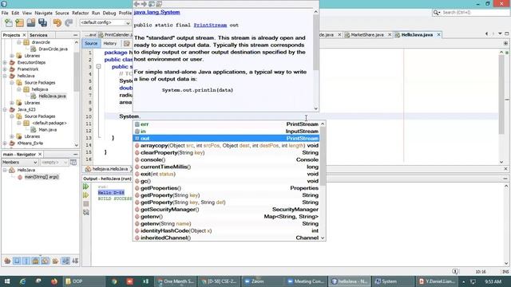
Task: Click the Output settings icon below Stop
Action: 86,212
